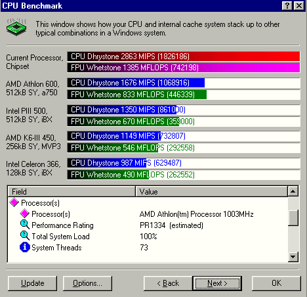Click the 'CPU Benchmark' title bar text
Image resolution: width=307 pixels, height=297 pixels.
click(x=32, y=6)
